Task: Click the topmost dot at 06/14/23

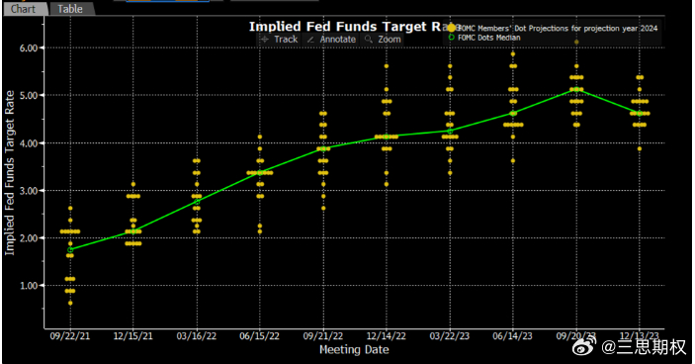Action: [x=513, y=54]
